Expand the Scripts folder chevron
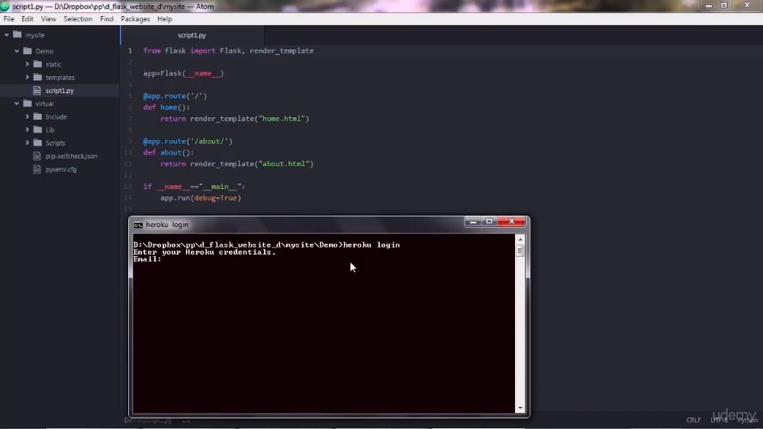The height and width of the screenshot is (429, 763). [x=27, y=142]
